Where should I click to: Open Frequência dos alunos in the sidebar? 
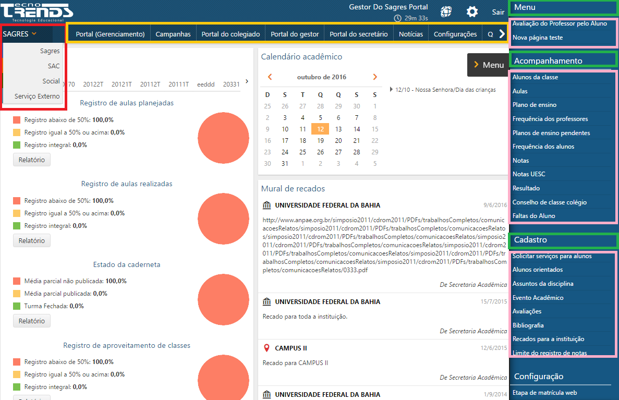coord(543,147)
